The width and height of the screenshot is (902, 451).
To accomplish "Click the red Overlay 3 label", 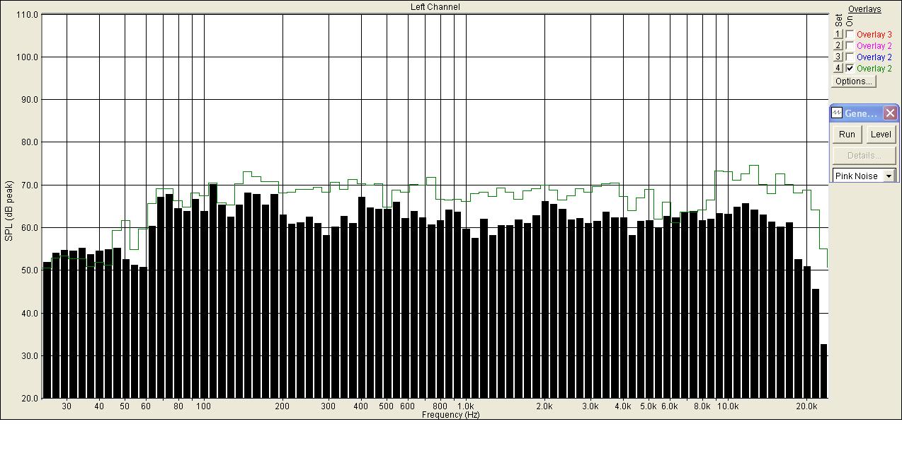I will click(x=874, y=34).
